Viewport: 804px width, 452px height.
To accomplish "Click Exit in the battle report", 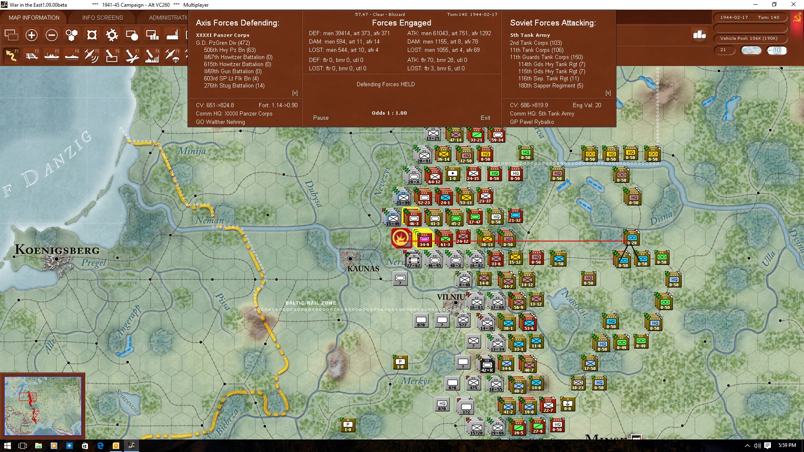I will (x=485, y=118).
